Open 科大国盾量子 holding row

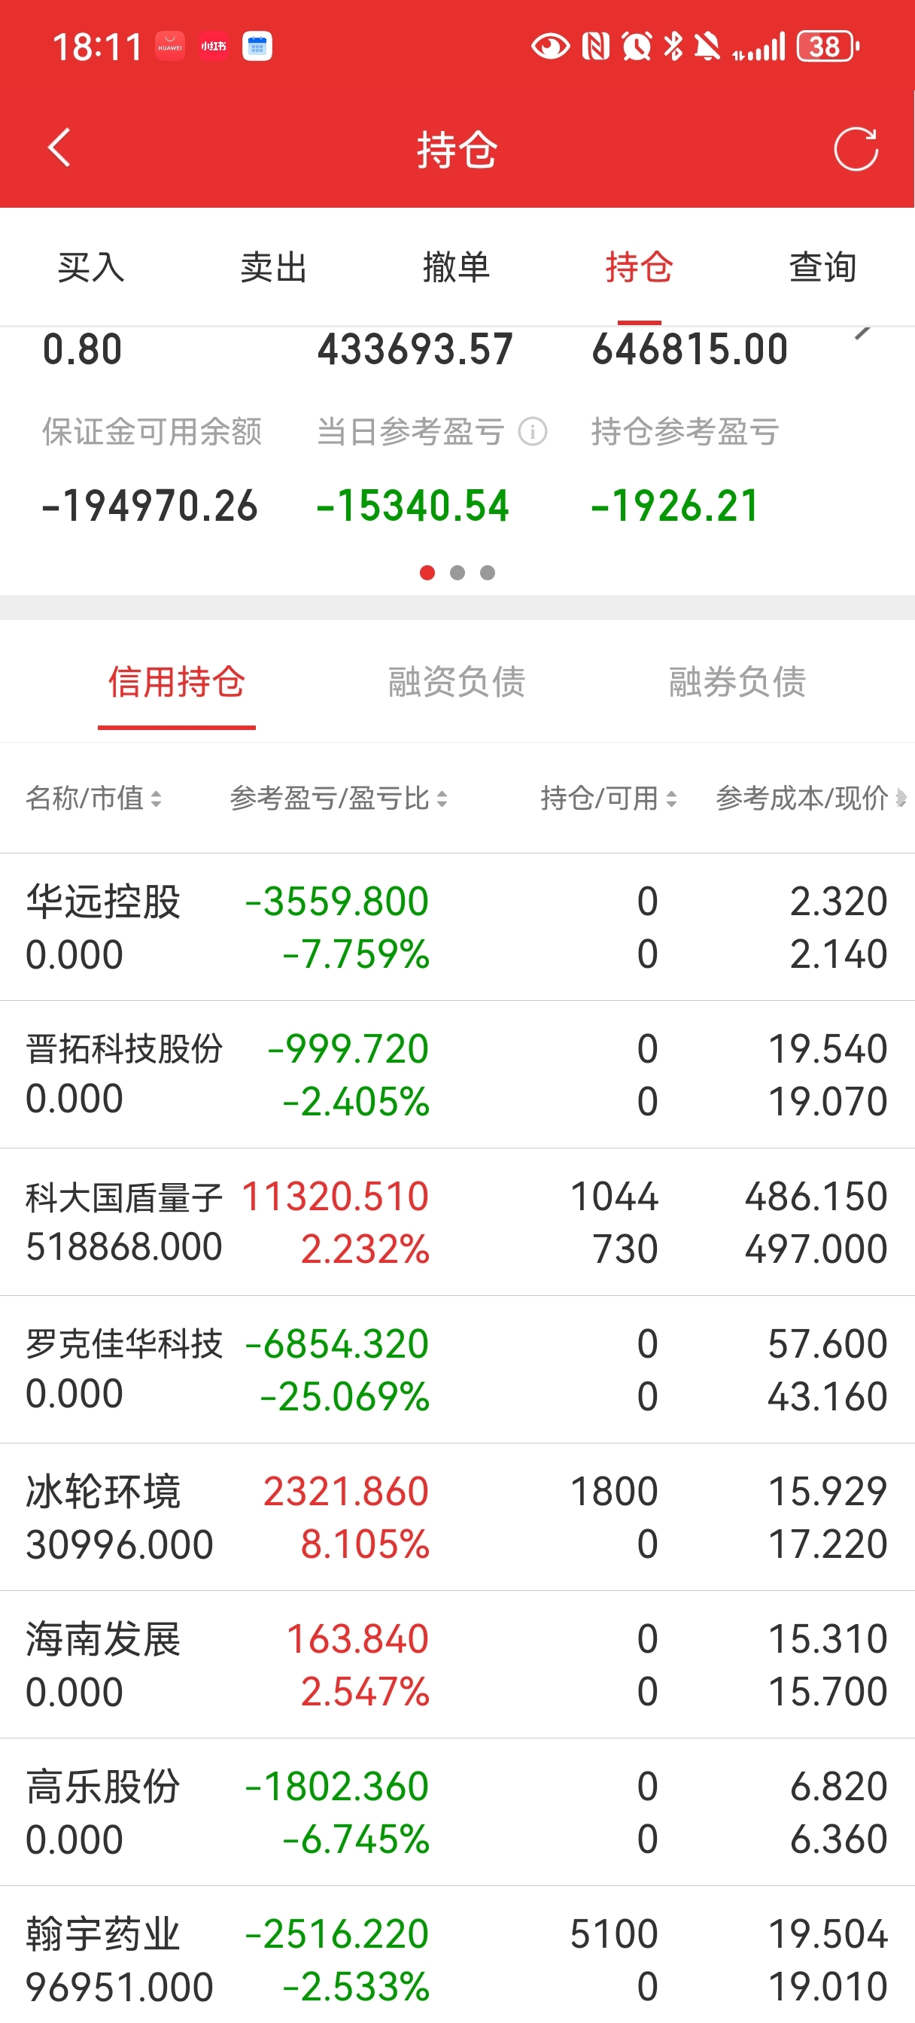(x=457, y=1223)
